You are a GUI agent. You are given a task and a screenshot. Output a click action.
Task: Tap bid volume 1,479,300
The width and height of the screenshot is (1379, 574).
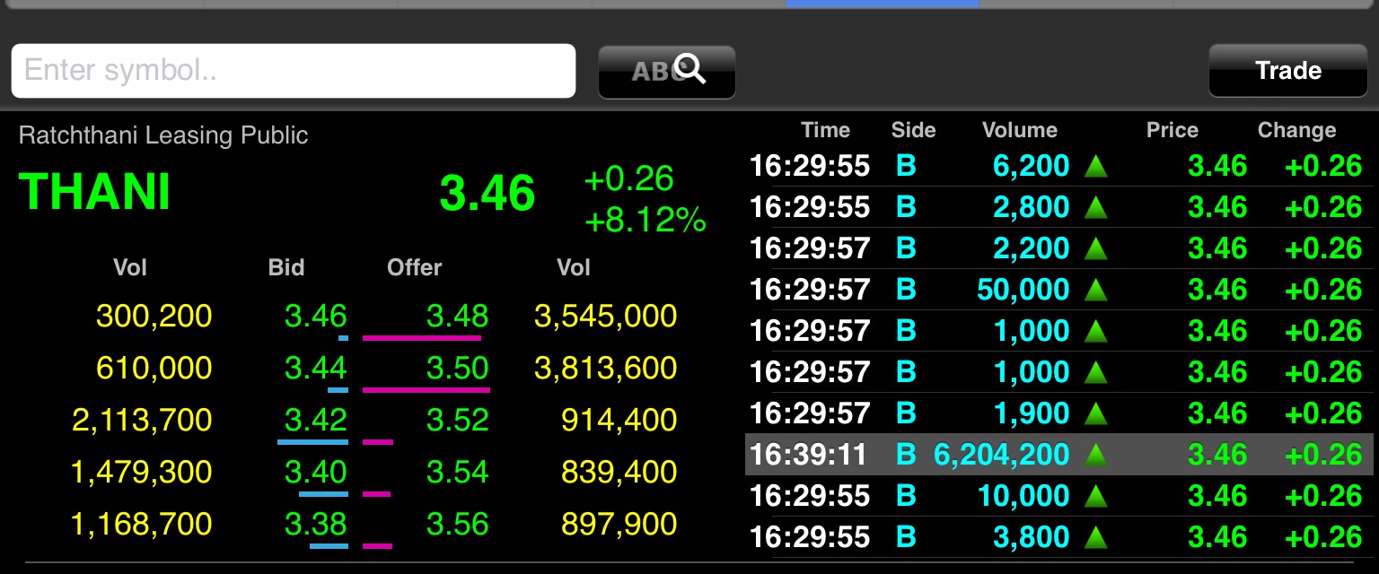(x=141, y=472)
